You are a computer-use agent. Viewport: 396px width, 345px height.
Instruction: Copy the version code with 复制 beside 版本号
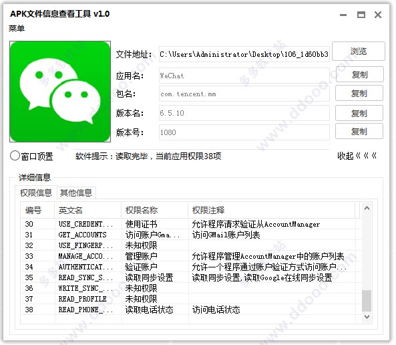click(x=359, y=131)
